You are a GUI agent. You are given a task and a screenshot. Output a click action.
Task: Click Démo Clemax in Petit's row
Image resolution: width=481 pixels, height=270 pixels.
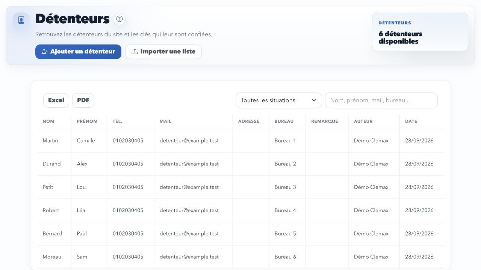pos(371,187)
